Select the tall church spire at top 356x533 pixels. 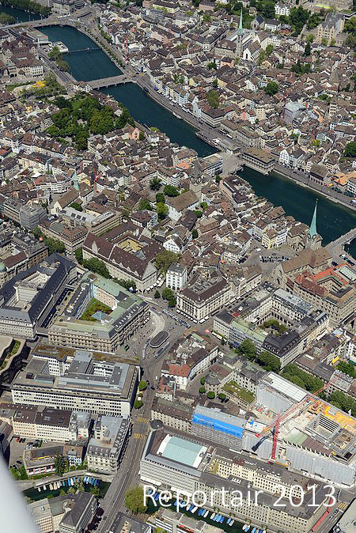[x=240, y=33]
